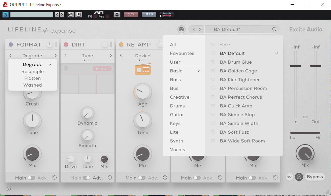Enable the Para write checkbox

[x=107, y=17]
